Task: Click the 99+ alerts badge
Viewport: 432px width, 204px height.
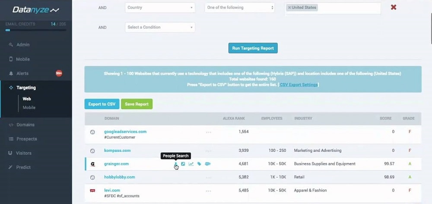Action: (59, 73)
